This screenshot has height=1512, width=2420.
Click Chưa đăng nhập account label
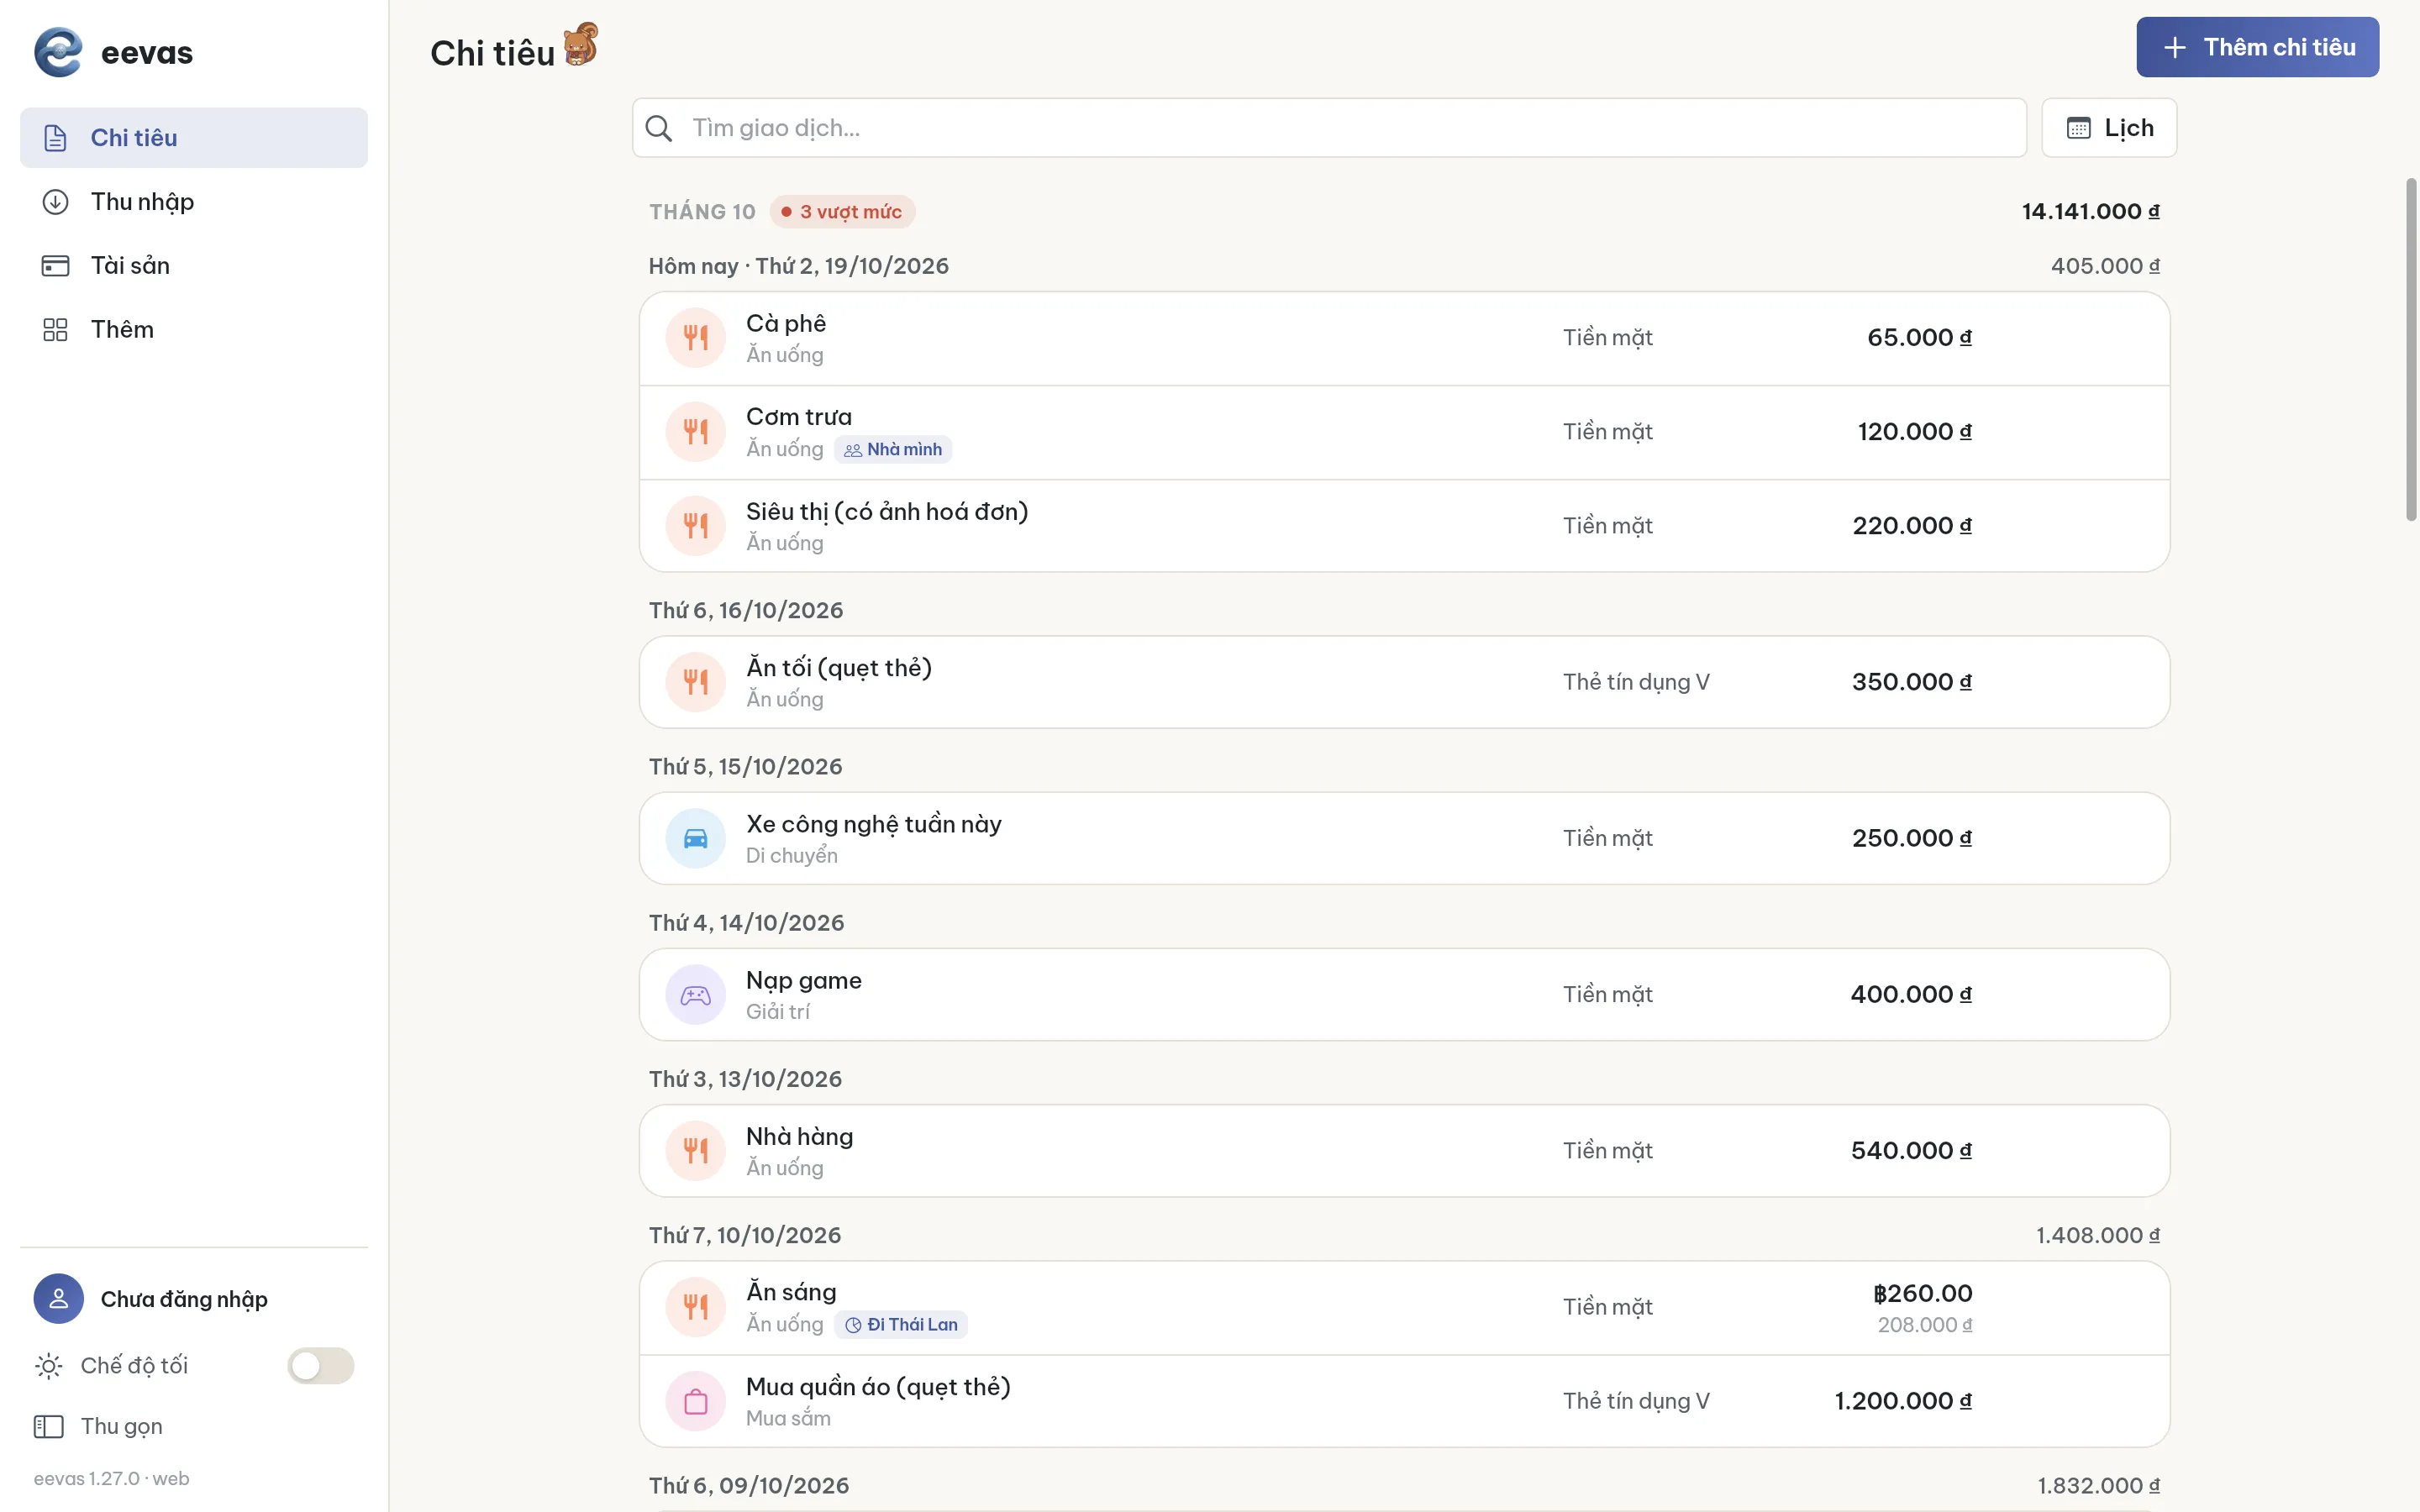(x=184, y=1299)
